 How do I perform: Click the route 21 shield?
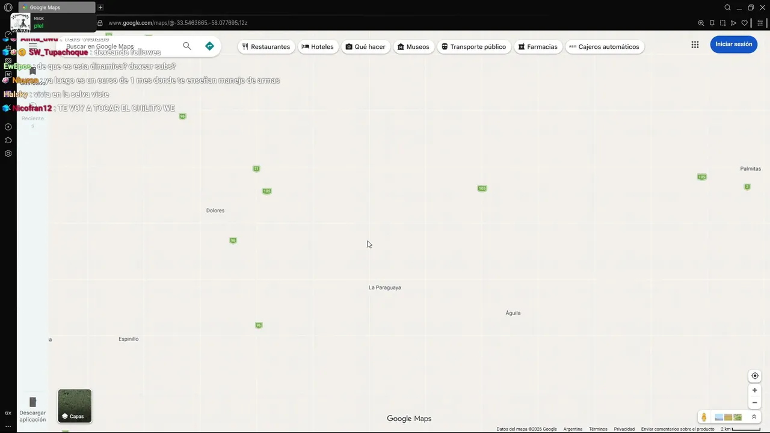pos(256,169)
